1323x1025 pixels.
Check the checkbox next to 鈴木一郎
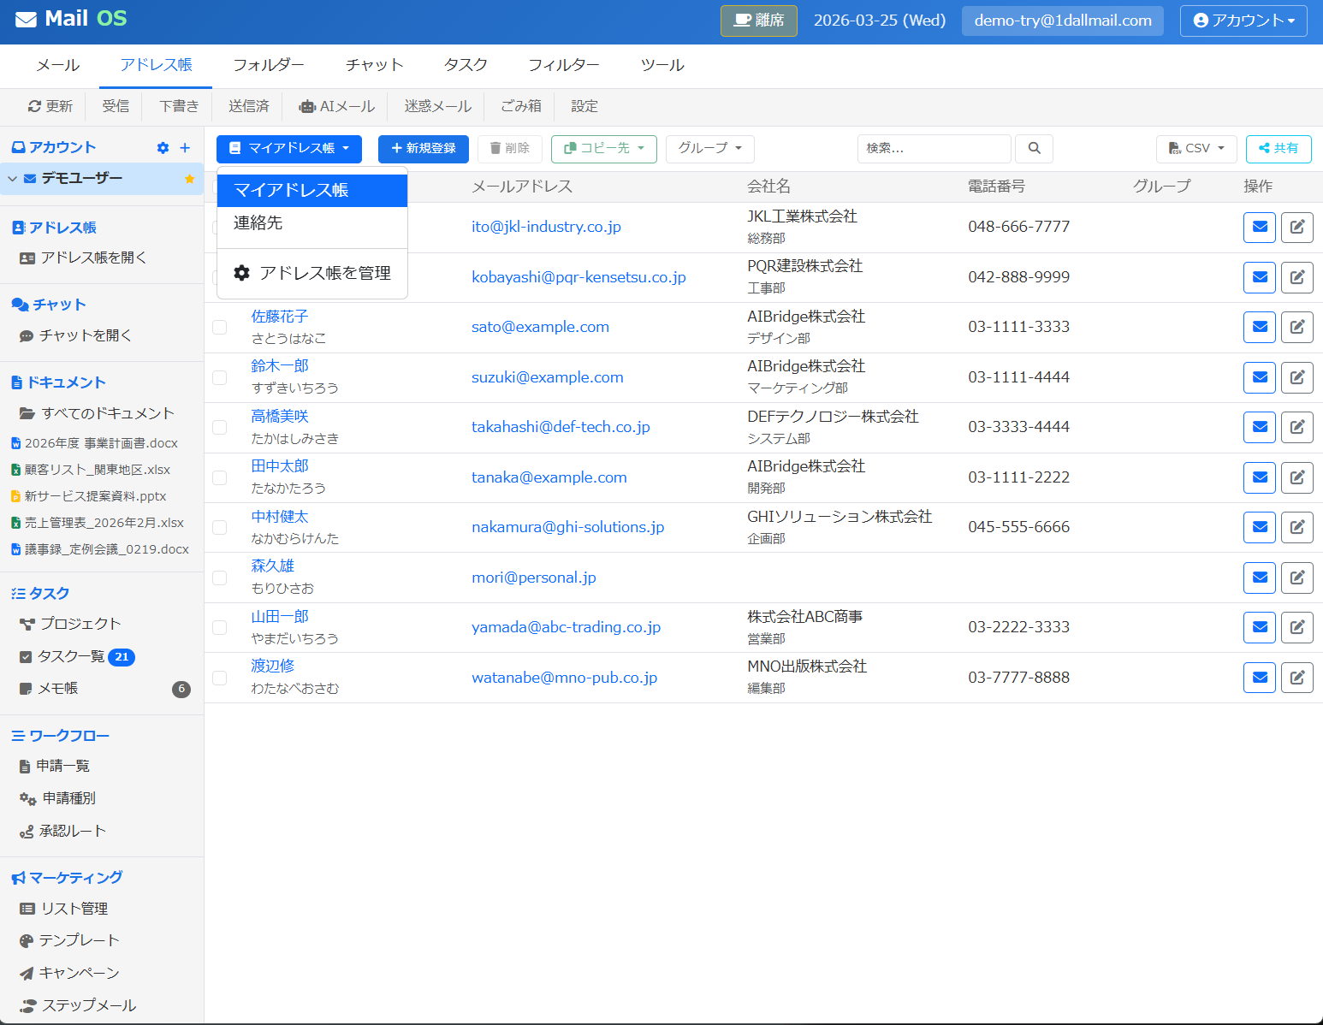click(x=219, y=377)
